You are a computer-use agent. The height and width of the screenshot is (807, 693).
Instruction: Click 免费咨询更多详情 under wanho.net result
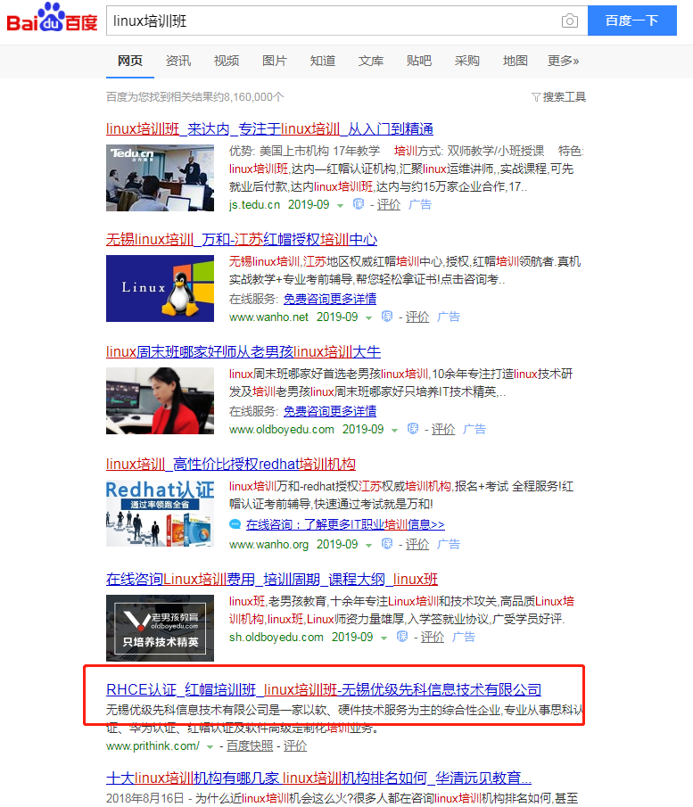pos(329,299)
